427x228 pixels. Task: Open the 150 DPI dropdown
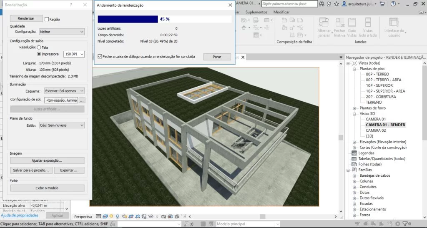click(x=74, y=54)
